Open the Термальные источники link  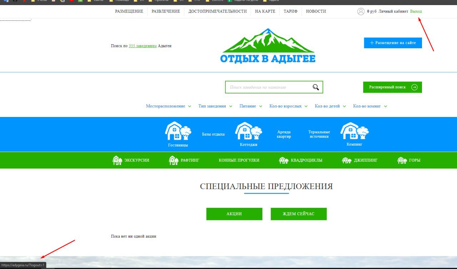319,134
